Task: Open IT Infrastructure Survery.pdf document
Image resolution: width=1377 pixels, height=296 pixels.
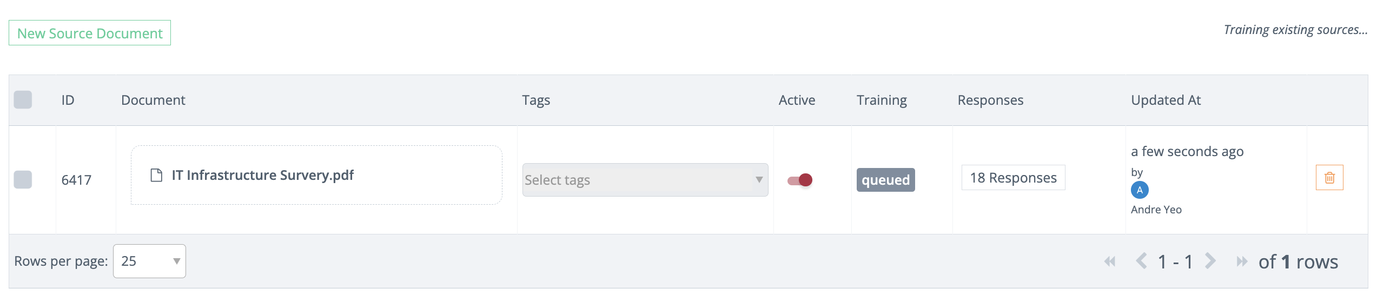Action: 262,176
